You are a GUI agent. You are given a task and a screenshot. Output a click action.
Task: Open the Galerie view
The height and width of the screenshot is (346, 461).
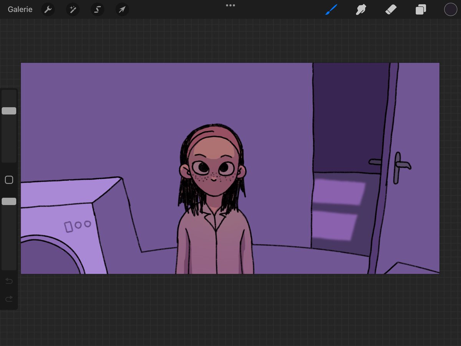pos(20,9)
